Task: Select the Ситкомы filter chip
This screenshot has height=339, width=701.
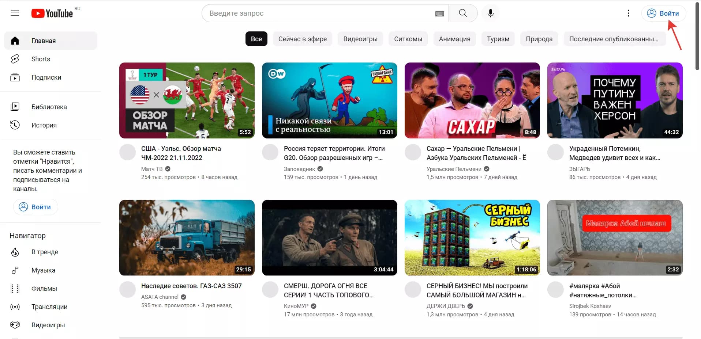Action: coord(408,39)
